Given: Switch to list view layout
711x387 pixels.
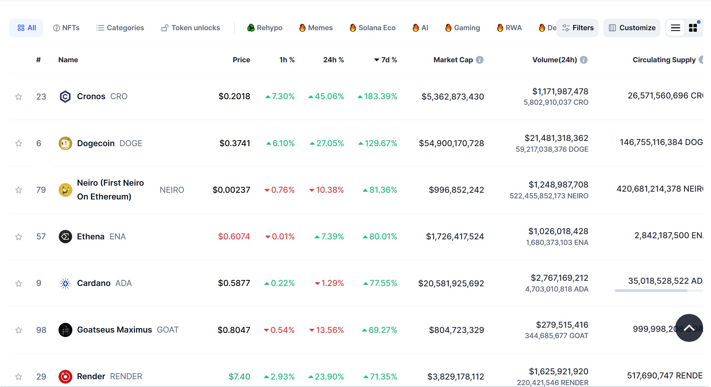Looking at the screenshot, I should tap(676, 28).
